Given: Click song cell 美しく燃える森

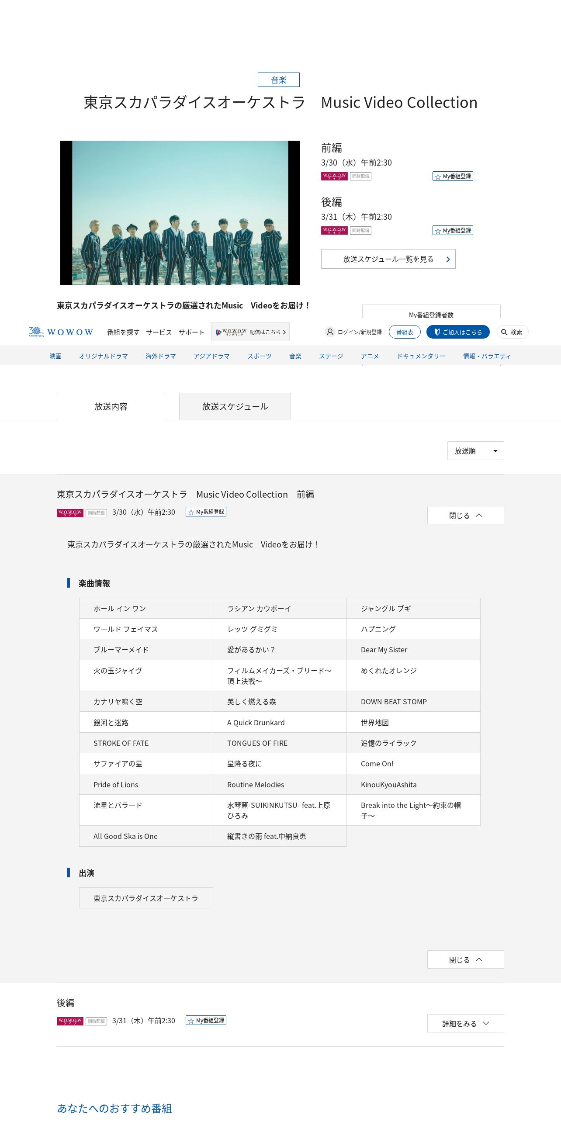Looking at the screenshot, I should (280, 702).
